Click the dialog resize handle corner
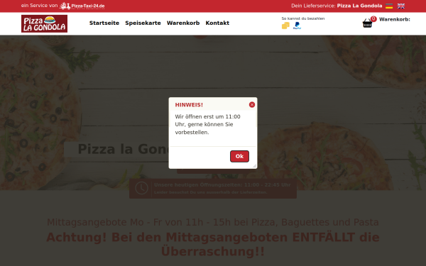The image size is (426, 266). pos(254,166)
